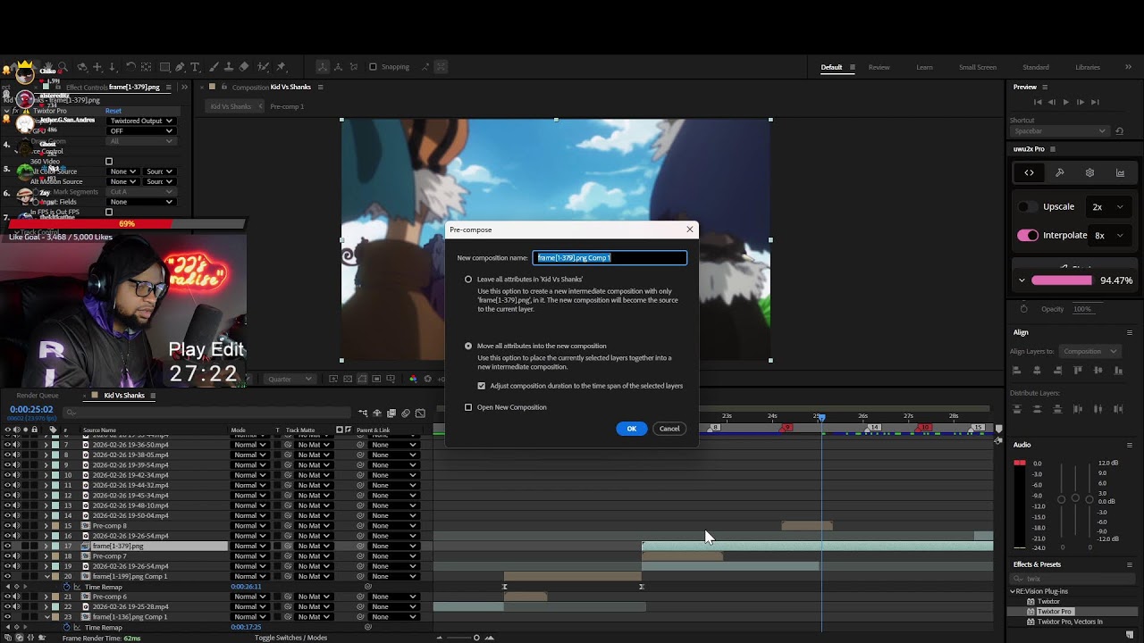
Task: Select the Clone Stamp tool
Action: point(229,67)
